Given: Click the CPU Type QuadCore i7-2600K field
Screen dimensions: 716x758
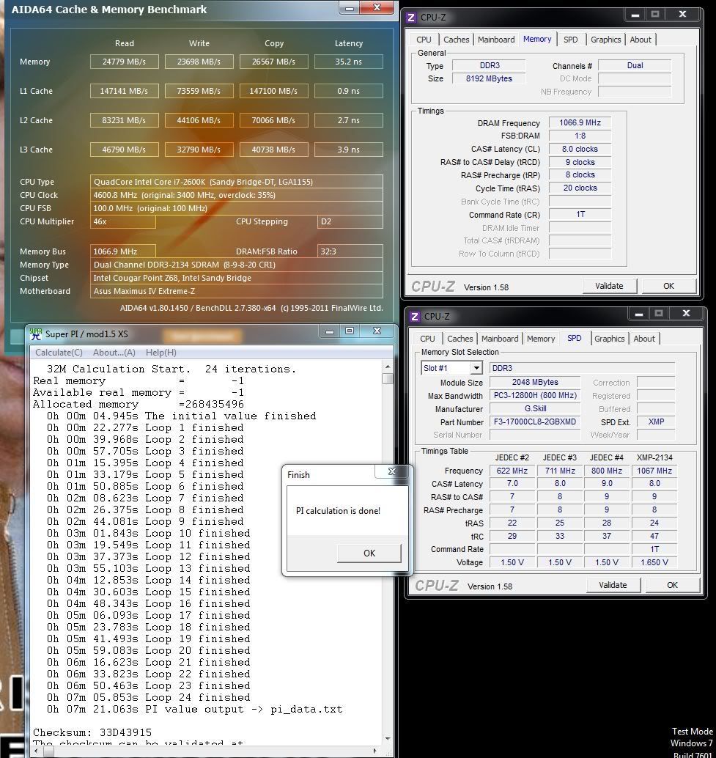Looking at the screenshot, I should click(236, 182).
